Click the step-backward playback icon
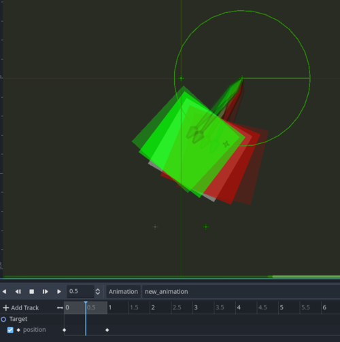The image size is (340, 342). (18, 292)
